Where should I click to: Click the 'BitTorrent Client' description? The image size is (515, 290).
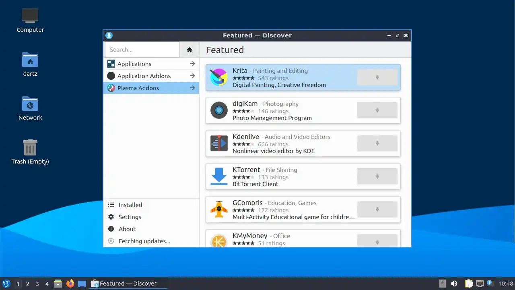pyautogui.click(x=255, y=184)
